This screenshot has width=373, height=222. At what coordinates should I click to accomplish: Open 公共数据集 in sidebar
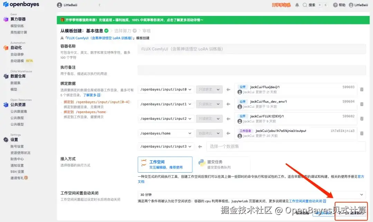pos(19,112)
